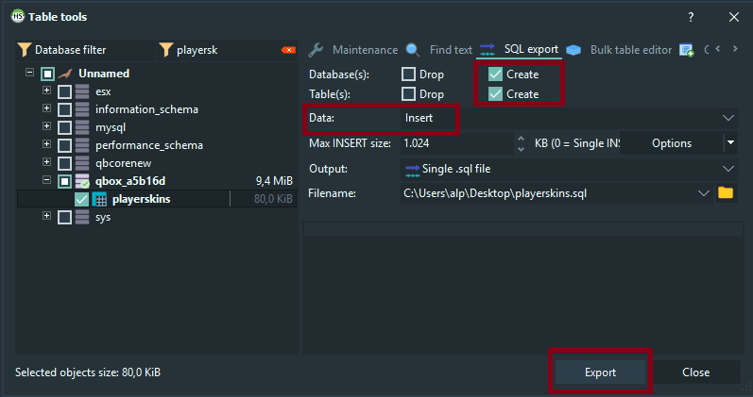Image resolution: width=753 pixels, height=397 pixels.
Task: Expand the performance_schema node
Action: 46,144
